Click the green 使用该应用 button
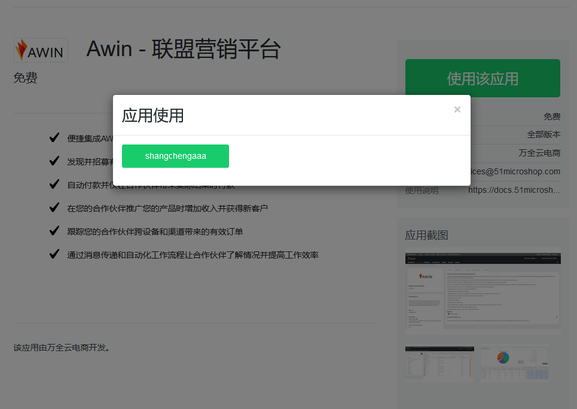 [483, 78]
